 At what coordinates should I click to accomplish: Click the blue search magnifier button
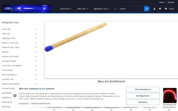point(147,9)
